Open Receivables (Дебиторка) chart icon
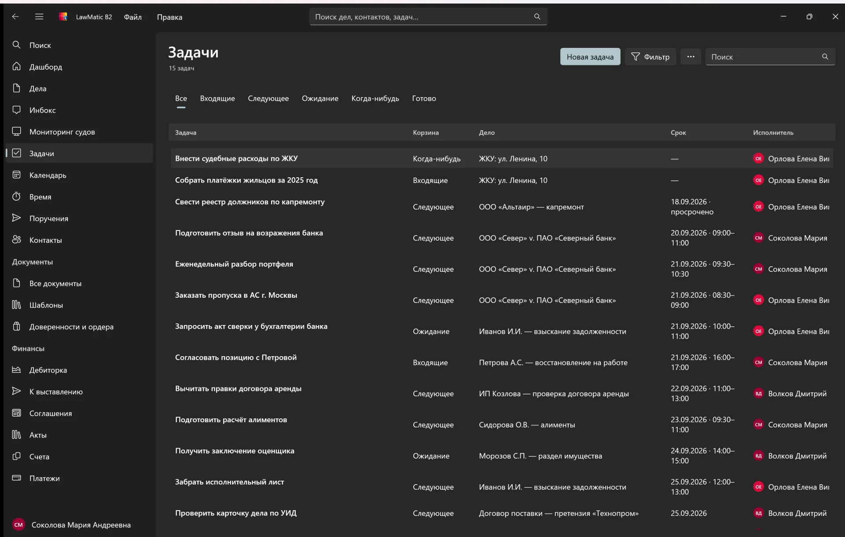The height and width of the screenshot is (537, 845). [16, 369]
